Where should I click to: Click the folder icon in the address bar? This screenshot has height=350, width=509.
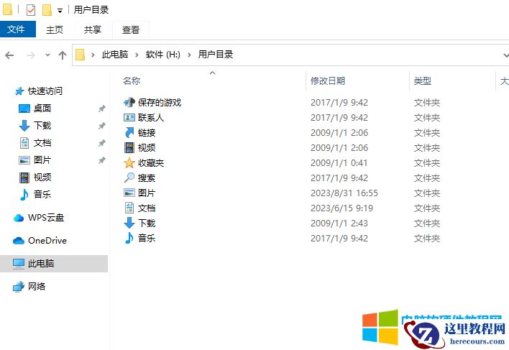pyautogui.click(x=80, y=55)
